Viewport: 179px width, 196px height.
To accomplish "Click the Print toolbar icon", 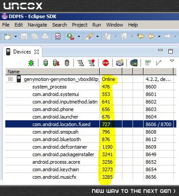I will 45,36.
